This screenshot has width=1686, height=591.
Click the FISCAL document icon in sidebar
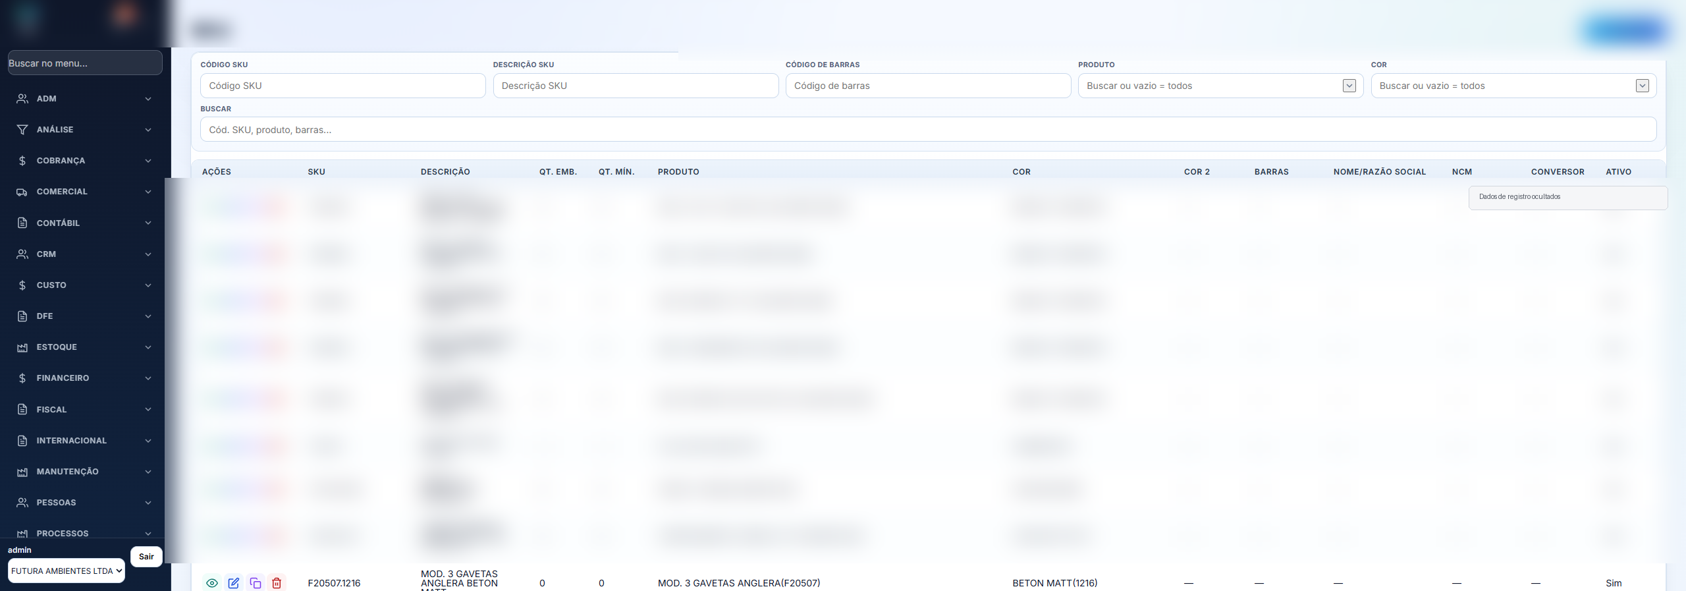coord(22,410)
